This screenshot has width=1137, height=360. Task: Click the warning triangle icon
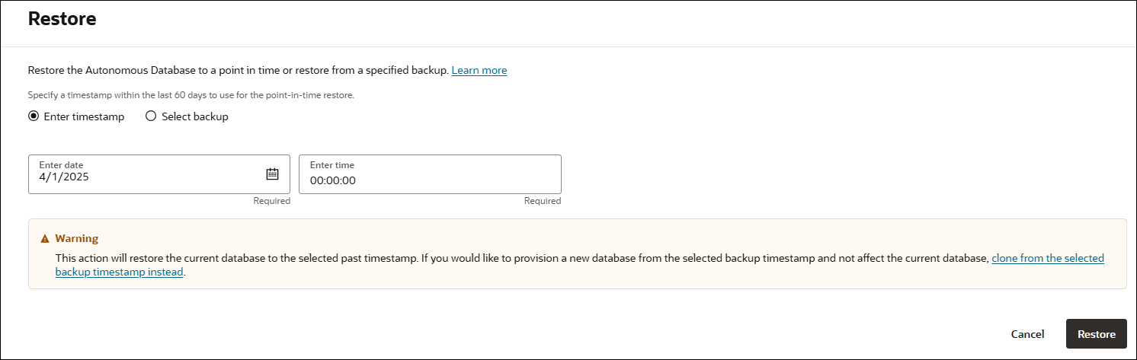coord(44,239)
